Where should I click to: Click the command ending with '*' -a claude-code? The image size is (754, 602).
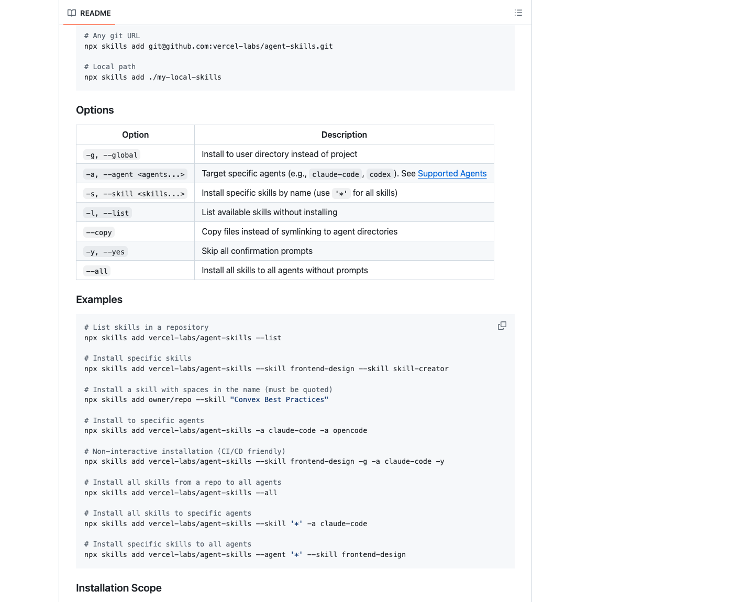coord(226,523)
